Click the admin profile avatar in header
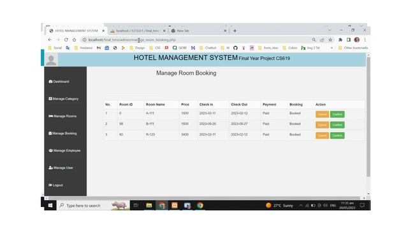This screenshot has width=408, height=230. point(51,60)
